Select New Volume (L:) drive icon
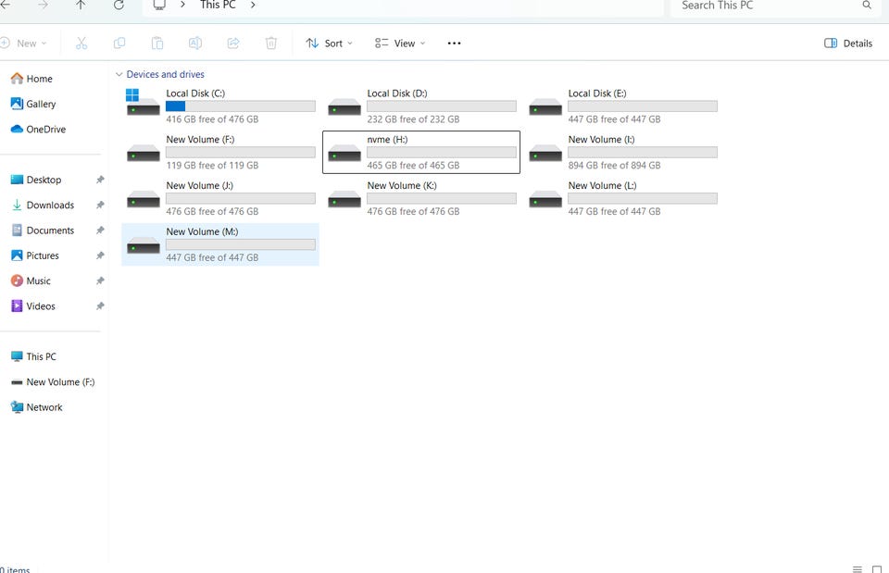Viewport: 889px width, 573px height. (x=545, y=199)
